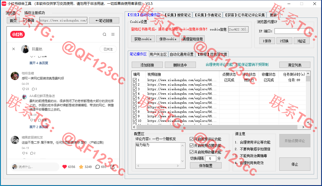The image size is (322, 186).
Task: Open comments via the bubble icon showing 693
Action: point(98,167)
